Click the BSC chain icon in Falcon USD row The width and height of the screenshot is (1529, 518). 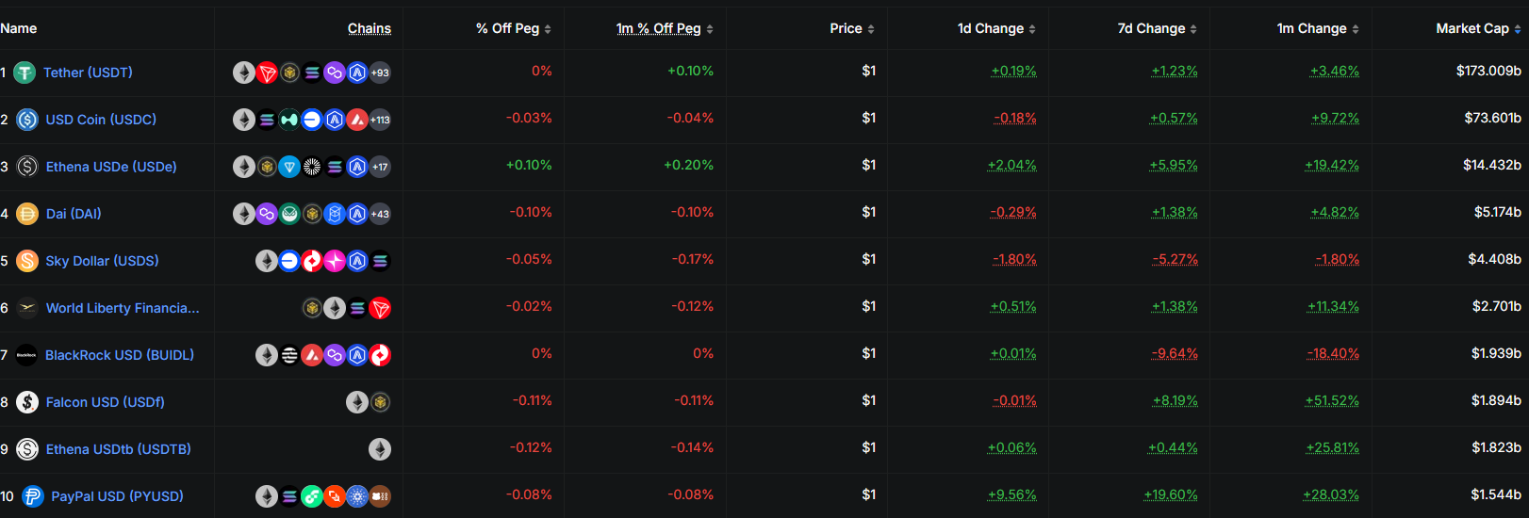(380, 402)
